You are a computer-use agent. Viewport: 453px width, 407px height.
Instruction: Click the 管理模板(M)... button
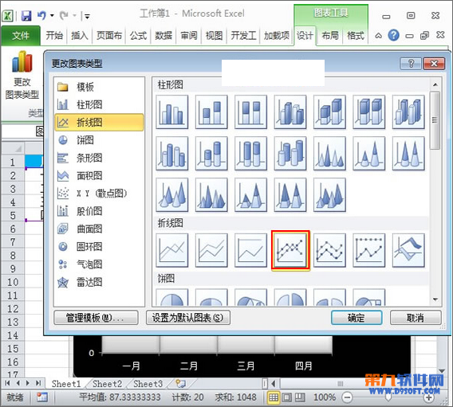click(96, 318)
